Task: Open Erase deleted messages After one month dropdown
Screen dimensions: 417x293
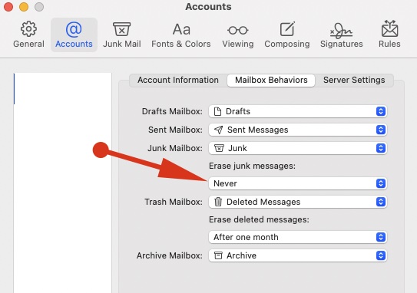Action: click(x=298, y=237)
